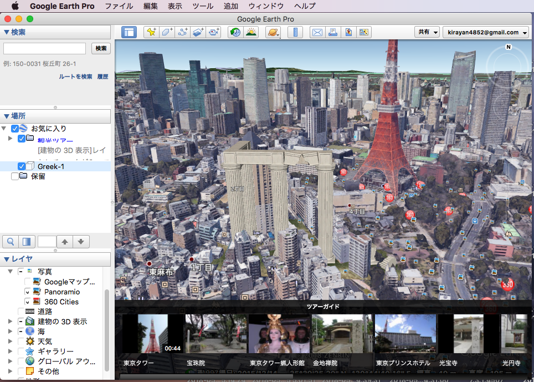Screen dimensions: 534x382
Task: Click the Places panel split-view icon
Action: [x=27, y=242]
